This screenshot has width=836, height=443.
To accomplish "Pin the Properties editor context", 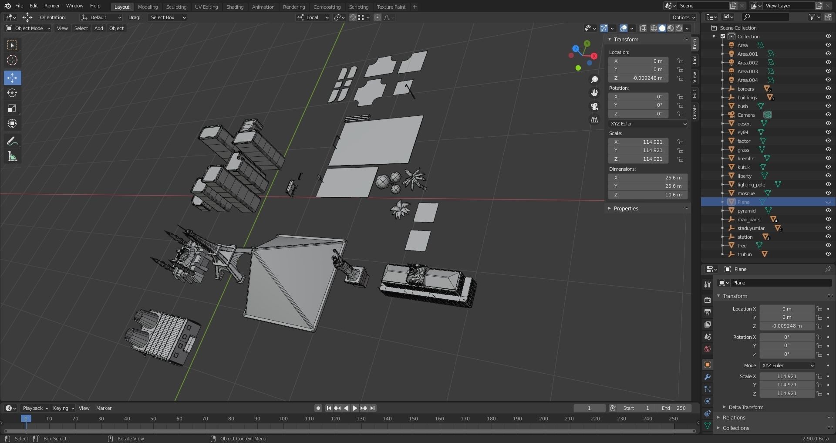I will [x=828, y=269].
